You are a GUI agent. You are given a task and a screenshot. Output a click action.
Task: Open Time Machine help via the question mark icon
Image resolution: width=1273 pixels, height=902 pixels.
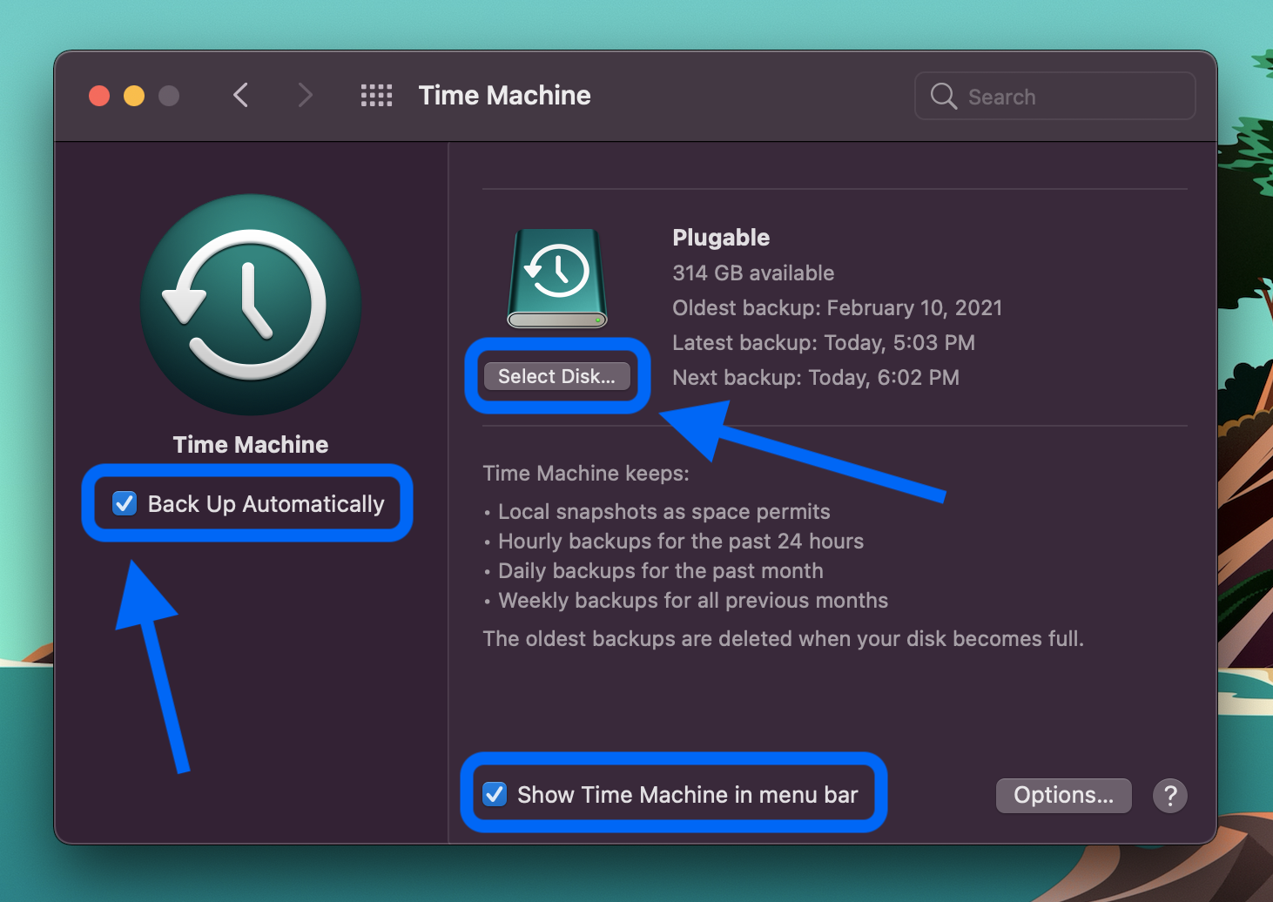1169,795
